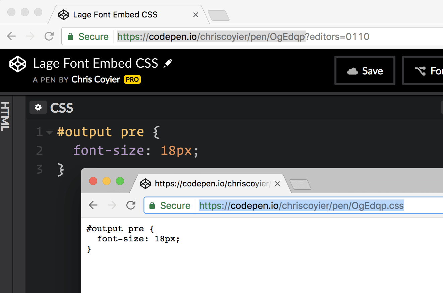The height and width of the screenshot is (293, 443).
Task: Click the red close button of the front window
Action: coord(93,181)
